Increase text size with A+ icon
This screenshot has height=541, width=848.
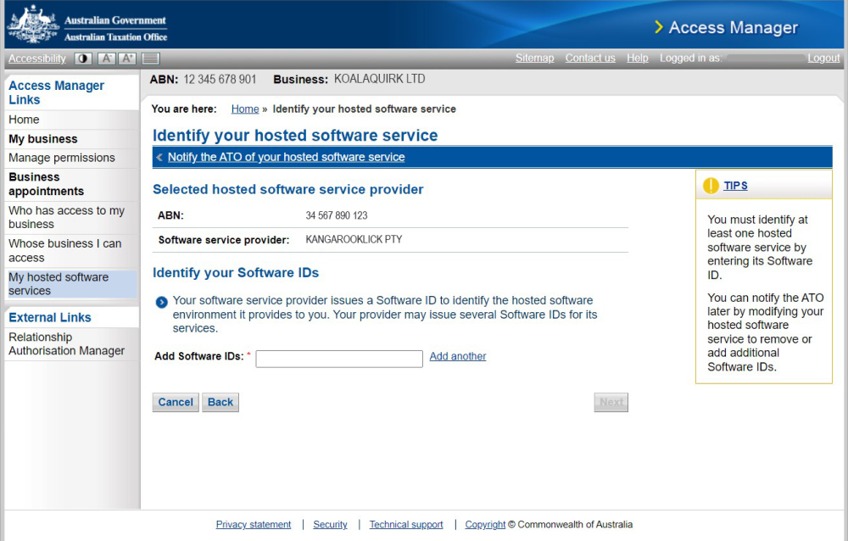click(x=128, y=59)
